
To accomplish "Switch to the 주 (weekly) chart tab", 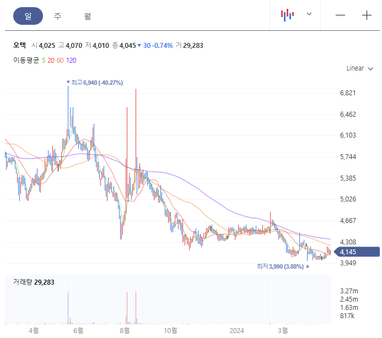I will 57,16.
